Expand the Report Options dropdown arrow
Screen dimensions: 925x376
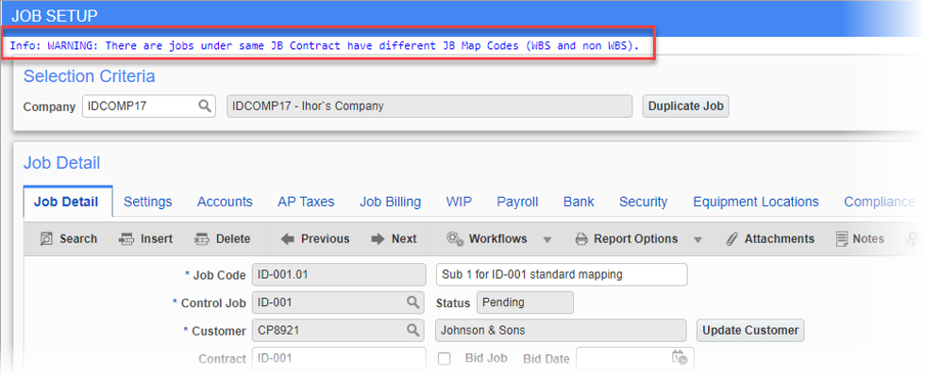[698, 240]
